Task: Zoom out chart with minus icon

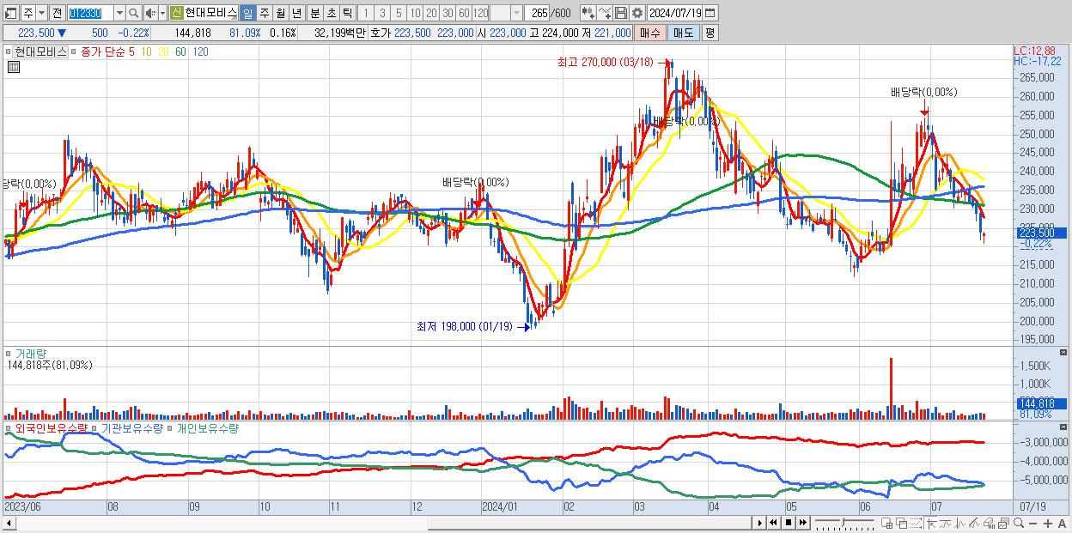Action: 1032,523
